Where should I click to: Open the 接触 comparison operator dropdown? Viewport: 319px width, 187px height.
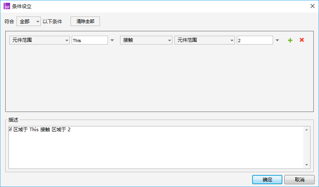point(146,40)
